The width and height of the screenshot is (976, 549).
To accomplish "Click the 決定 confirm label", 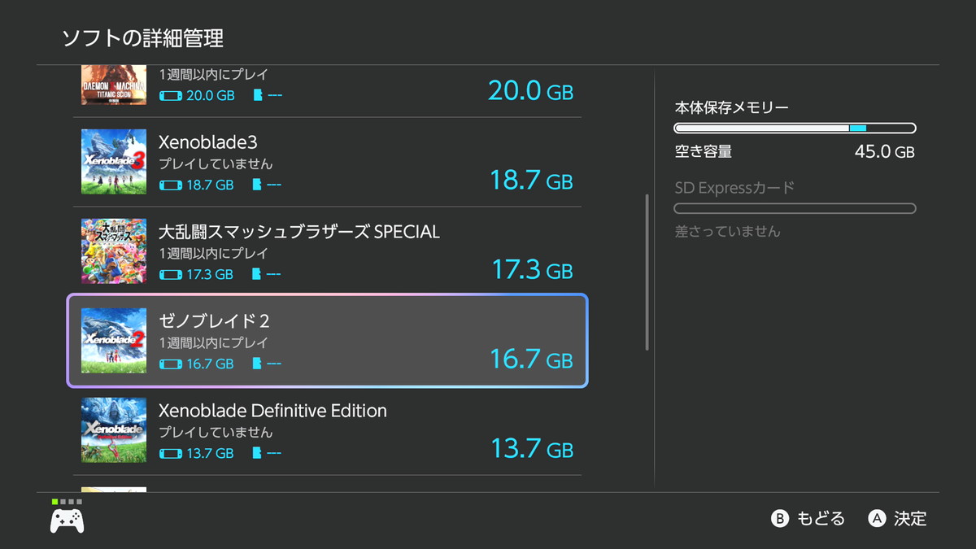I will click(x=909, y=518).
